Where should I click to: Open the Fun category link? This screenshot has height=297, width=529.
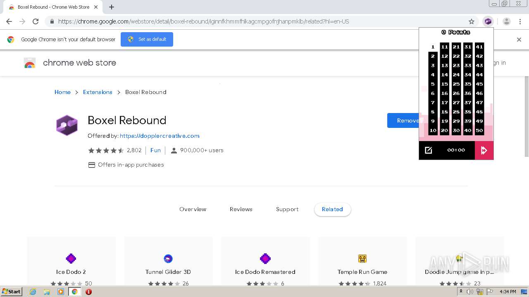tap(155, 151)
